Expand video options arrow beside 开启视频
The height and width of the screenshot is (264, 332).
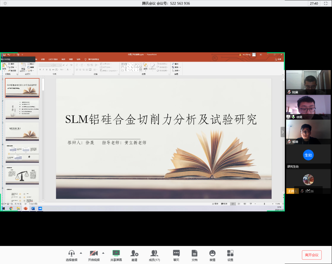point(103,253)
